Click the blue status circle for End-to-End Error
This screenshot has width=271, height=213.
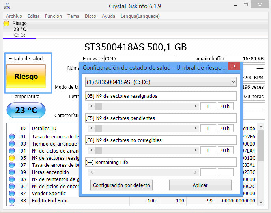12,201
